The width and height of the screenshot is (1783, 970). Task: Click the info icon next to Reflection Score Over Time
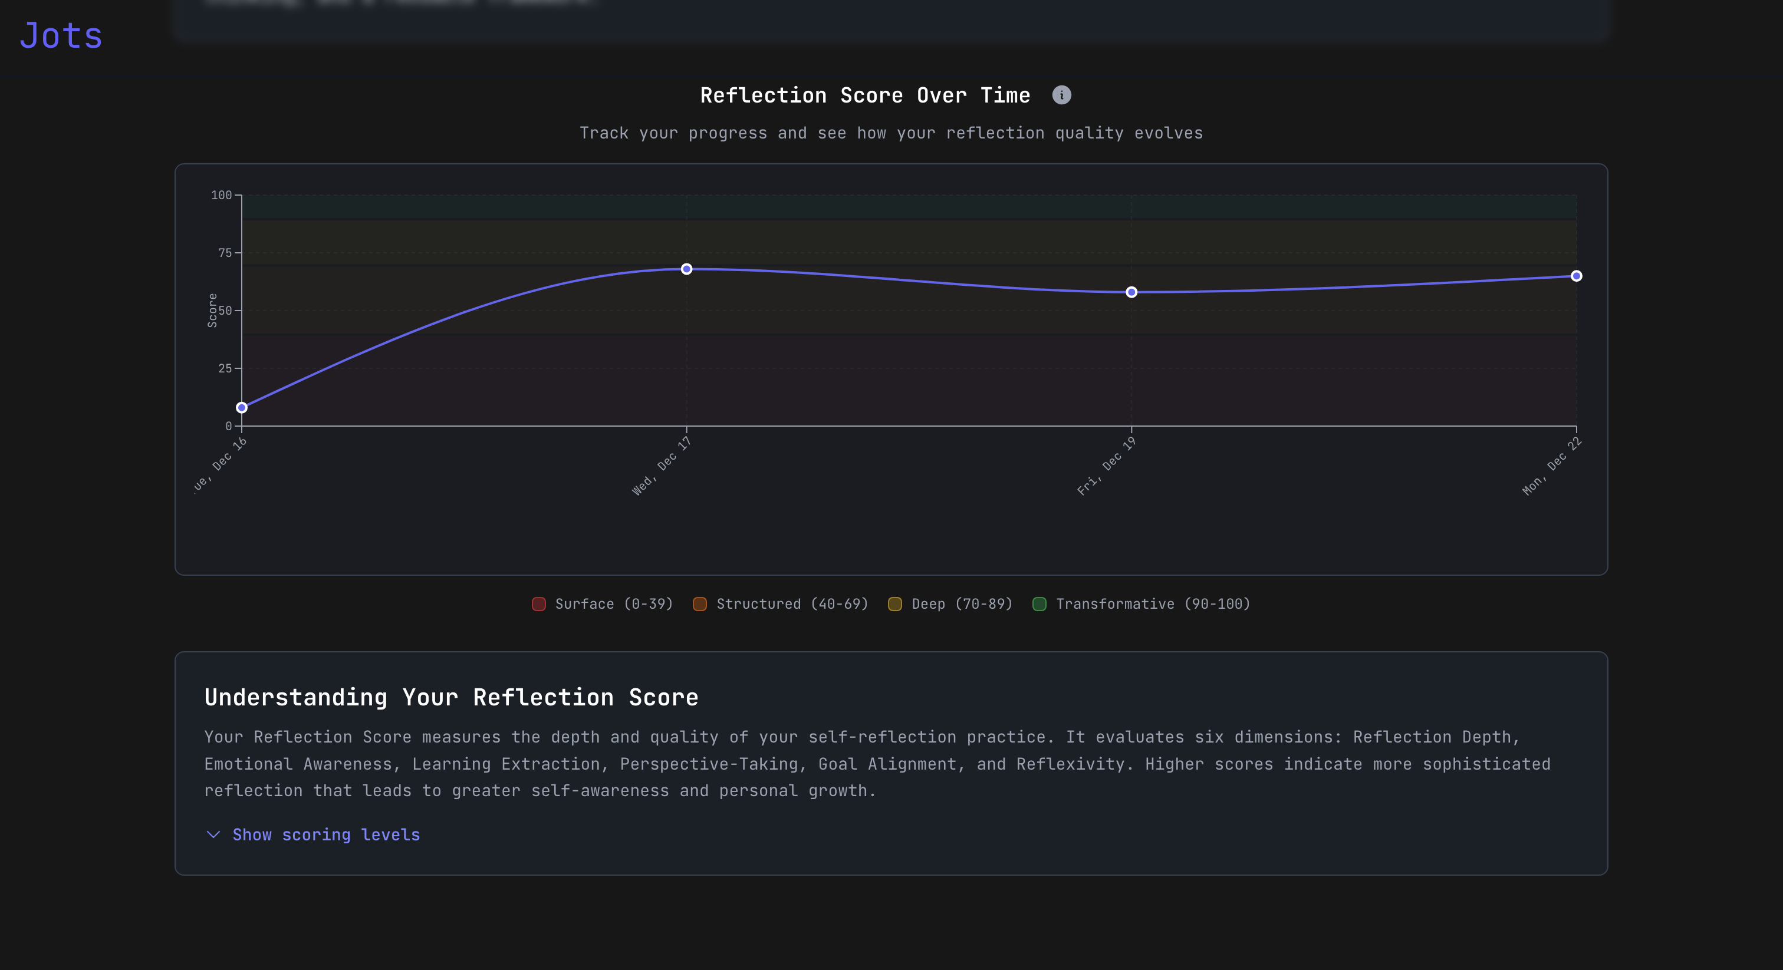coord(1062,95)
